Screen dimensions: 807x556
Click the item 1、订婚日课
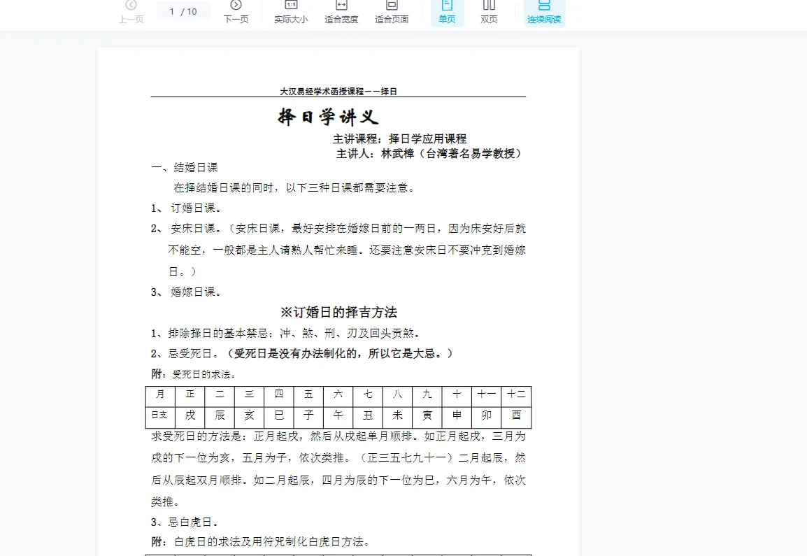click(x=186, y=208)
